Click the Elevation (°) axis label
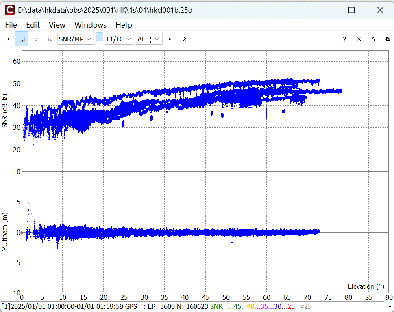This screenshot has height=312, width=394. [x=366, y=286]
